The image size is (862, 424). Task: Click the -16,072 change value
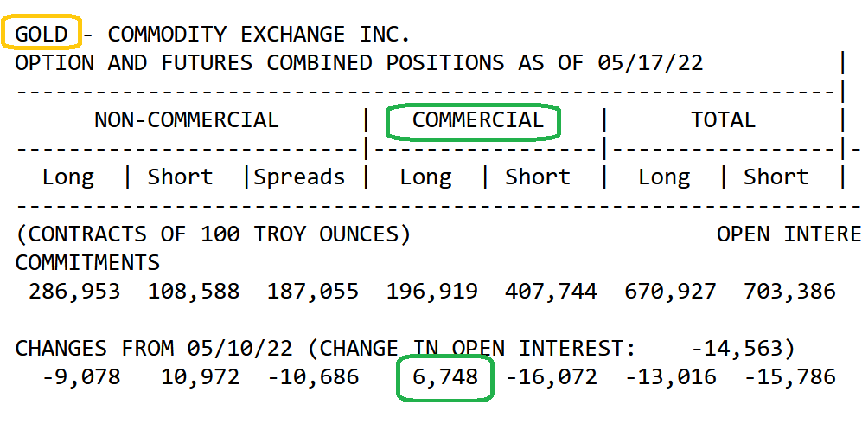[x=552, y=377]
